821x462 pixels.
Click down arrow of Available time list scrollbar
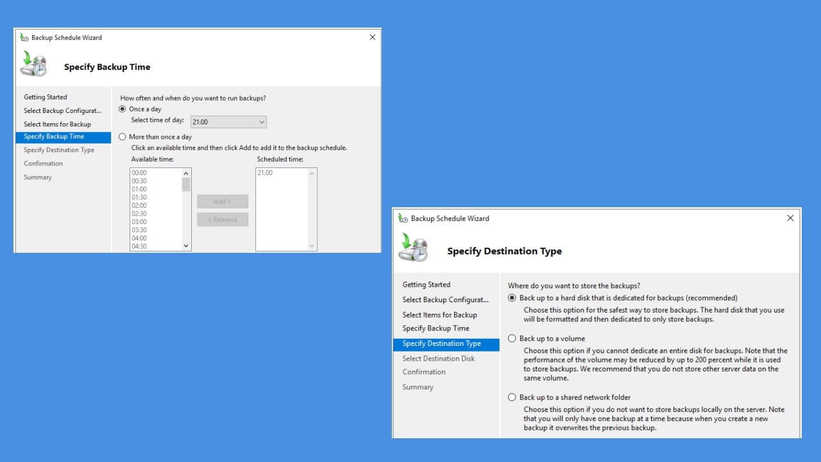tap(186, 246)
